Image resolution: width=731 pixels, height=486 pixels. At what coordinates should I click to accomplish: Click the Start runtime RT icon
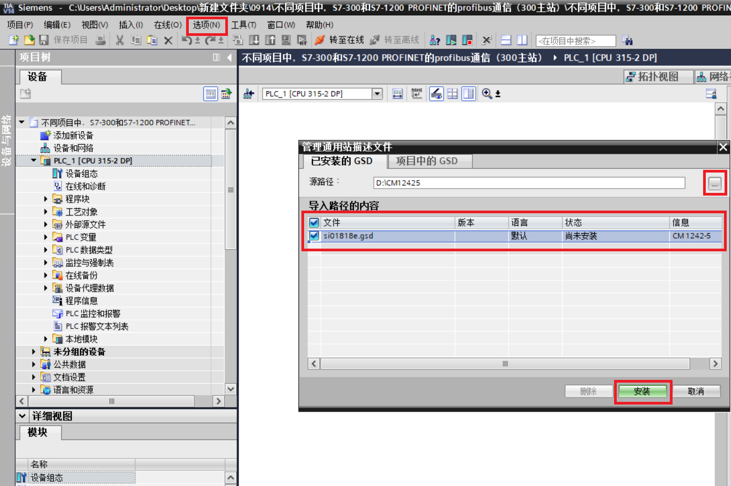pyautogui.click(x=302, y=40)
